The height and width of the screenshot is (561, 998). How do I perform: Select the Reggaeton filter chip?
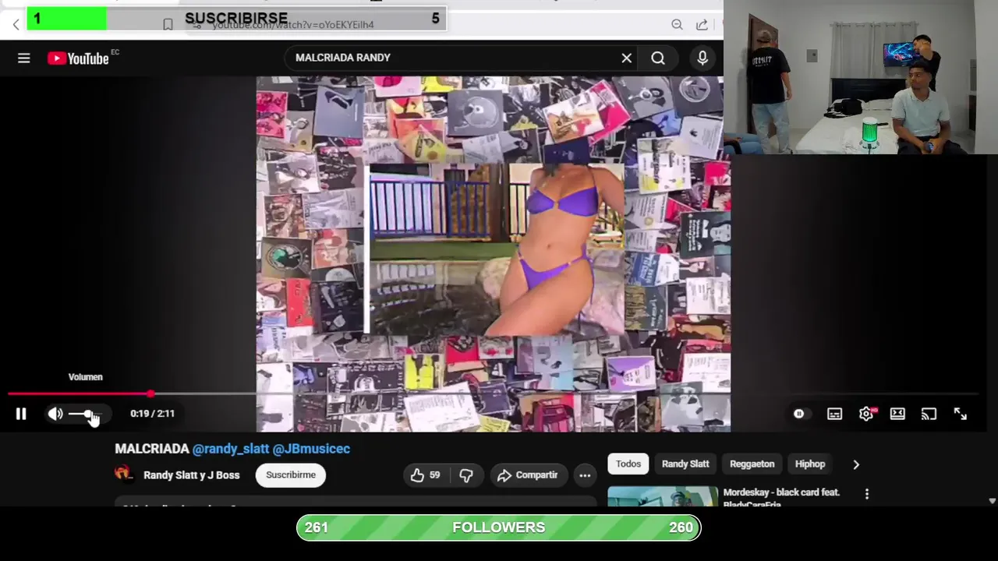click(x=752, y=464)
